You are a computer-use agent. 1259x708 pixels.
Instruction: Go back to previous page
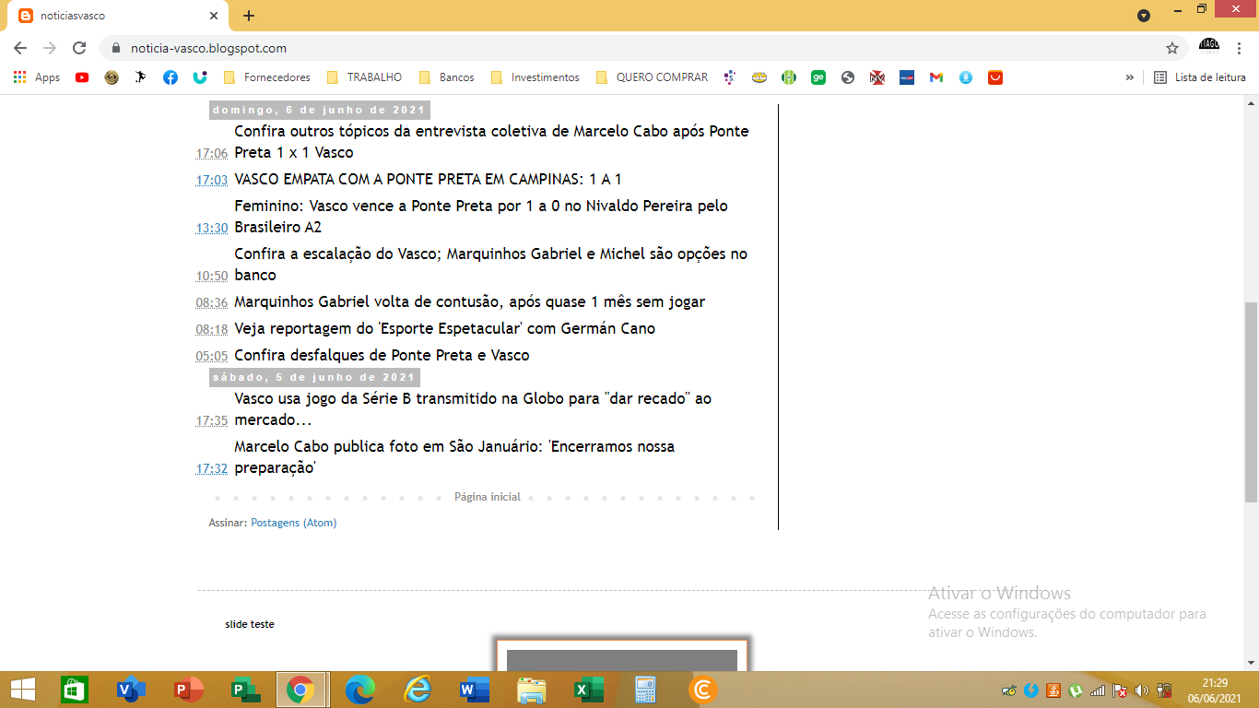[x=20, y=48]
